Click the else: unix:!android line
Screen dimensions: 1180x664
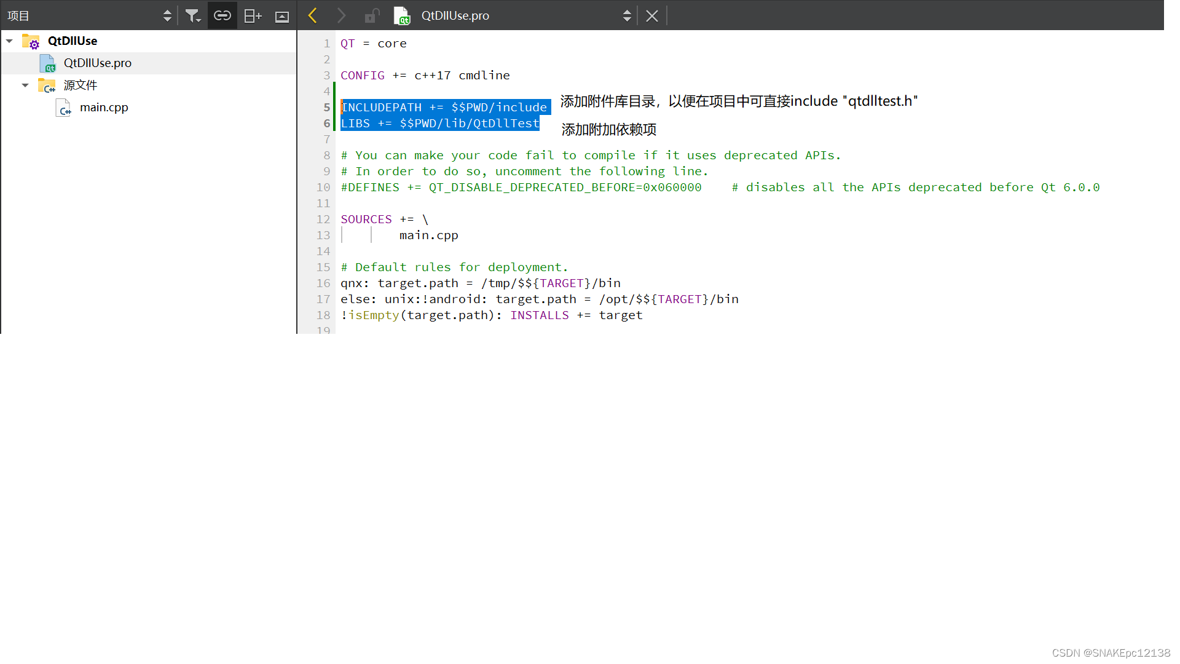pos(540,299)
